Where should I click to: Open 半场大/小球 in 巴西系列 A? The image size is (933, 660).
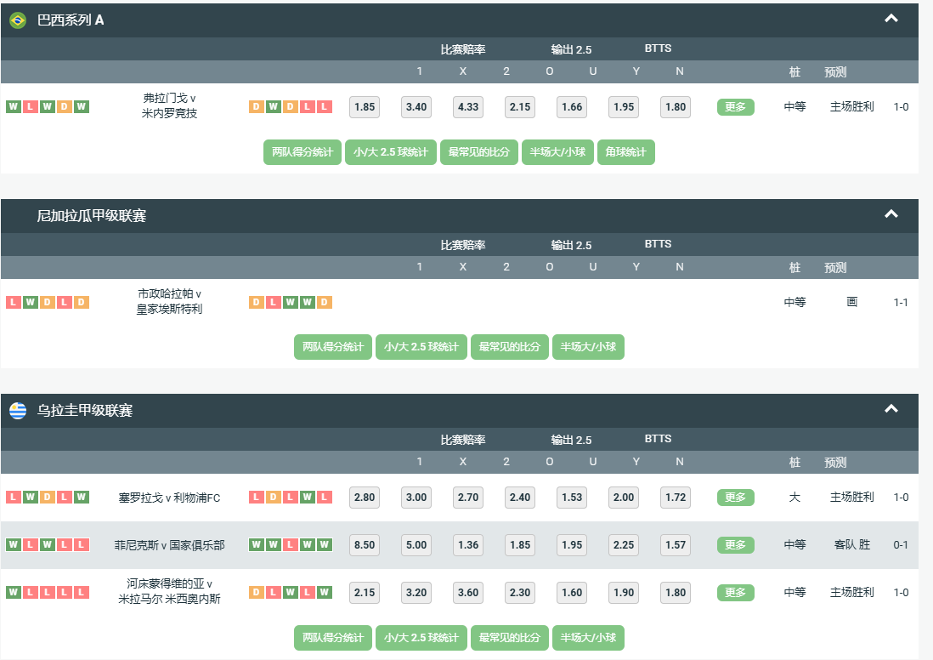[557, 152]
